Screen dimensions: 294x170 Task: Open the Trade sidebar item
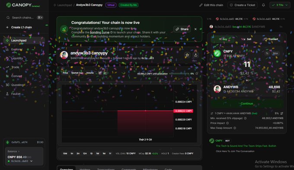pyautogui.click(x=24, y=67)
